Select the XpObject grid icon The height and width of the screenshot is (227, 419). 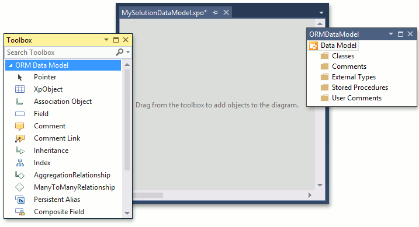point(20,89)
